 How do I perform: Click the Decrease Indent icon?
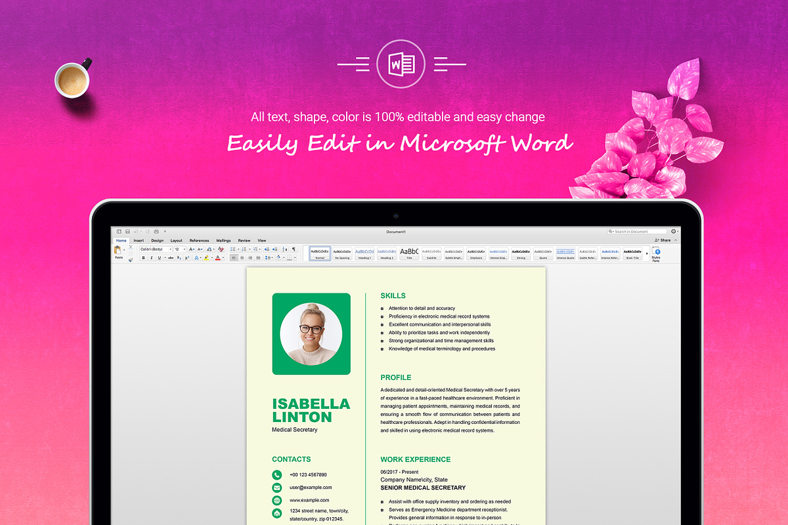(267, 249)
